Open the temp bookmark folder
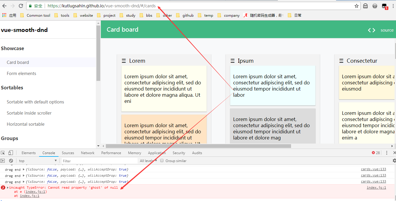 [205, 15]
